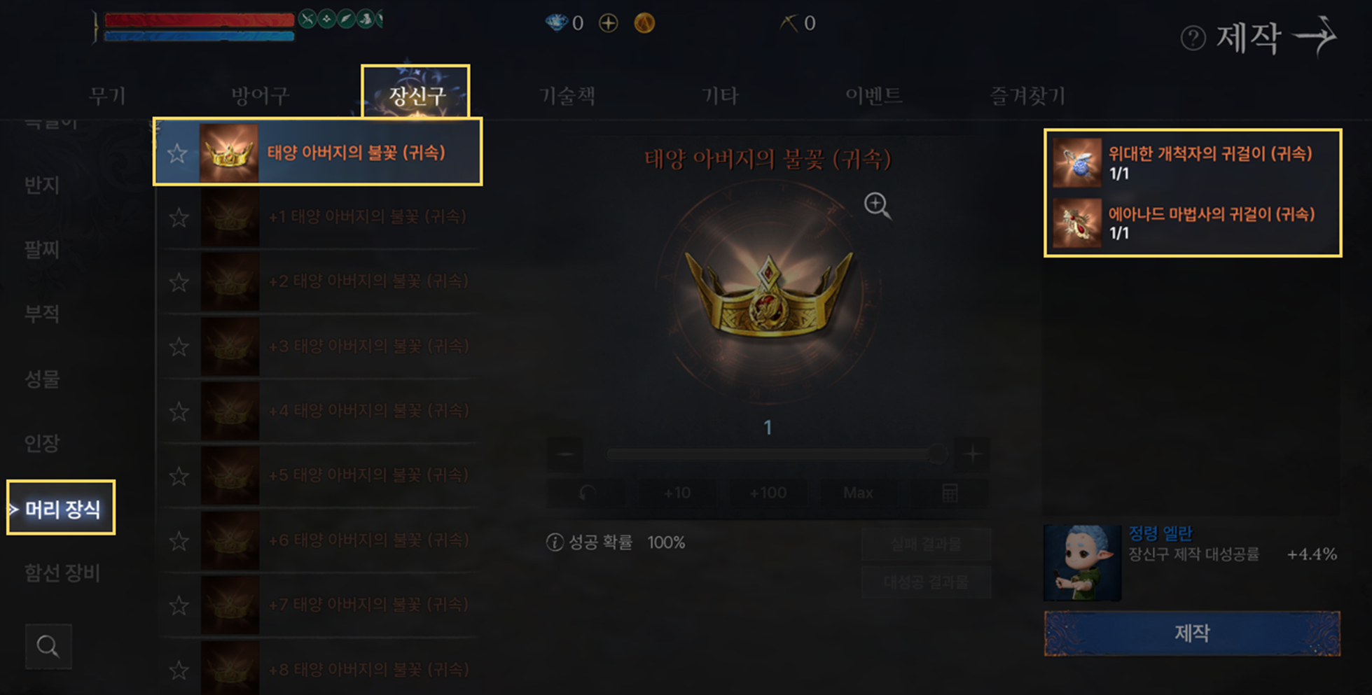The image size is (1372, 695).
Task: Toggle favorite star for 태양 아버지의 불꽃
Action: tap(177, 153)
